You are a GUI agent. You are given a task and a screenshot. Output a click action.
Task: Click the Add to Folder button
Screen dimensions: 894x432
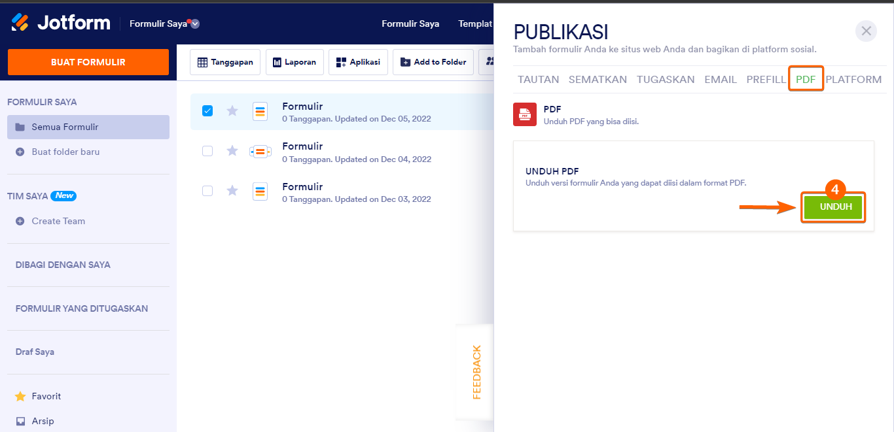click(433, 62)
